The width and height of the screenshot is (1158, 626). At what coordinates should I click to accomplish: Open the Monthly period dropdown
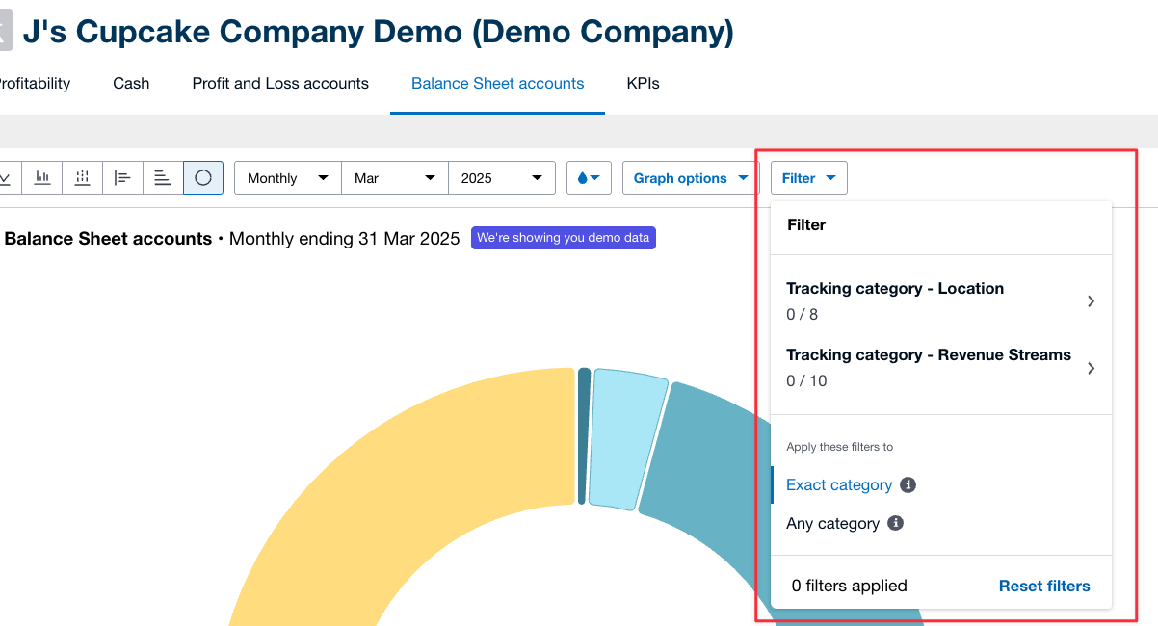pyautogui.click(x=287, y=177)
